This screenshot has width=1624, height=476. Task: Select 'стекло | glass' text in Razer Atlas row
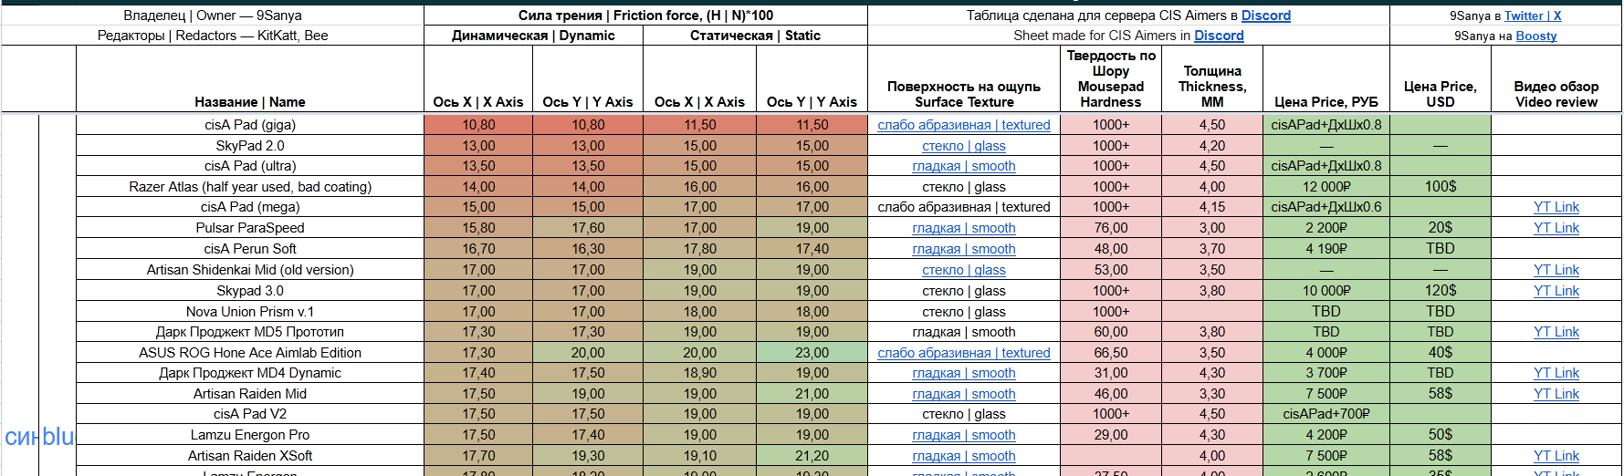tap(964, 187)
